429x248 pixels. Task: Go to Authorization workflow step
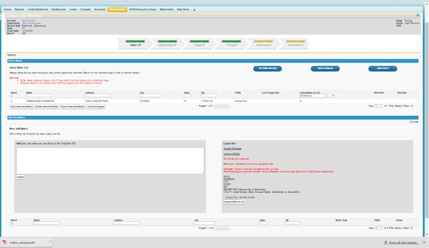coord(167,44)
